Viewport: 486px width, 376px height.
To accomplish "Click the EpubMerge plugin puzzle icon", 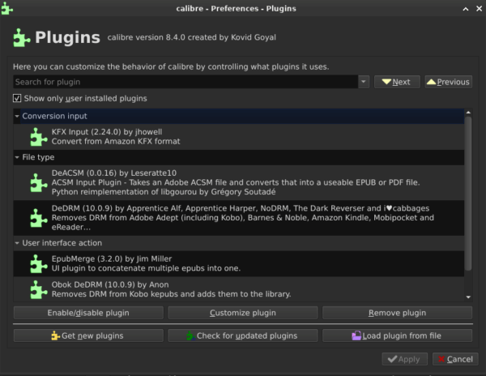I will [38, 264].
